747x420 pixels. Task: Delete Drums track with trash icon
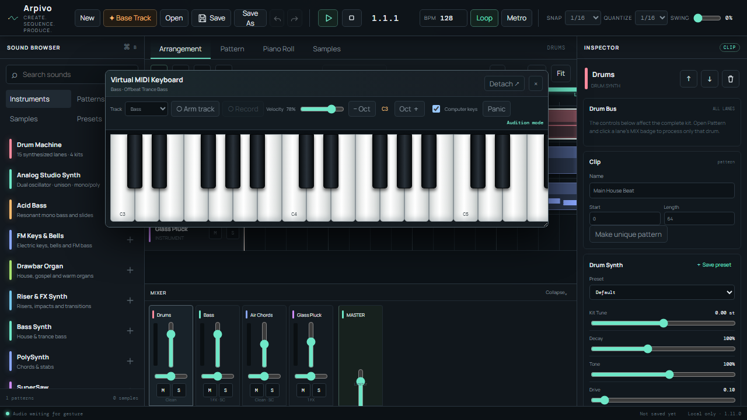click(731, 79)
